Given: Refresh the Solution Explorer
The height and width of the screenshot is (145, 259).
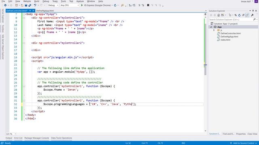Looking at the screenshot, I should click(x=239, y=15).
